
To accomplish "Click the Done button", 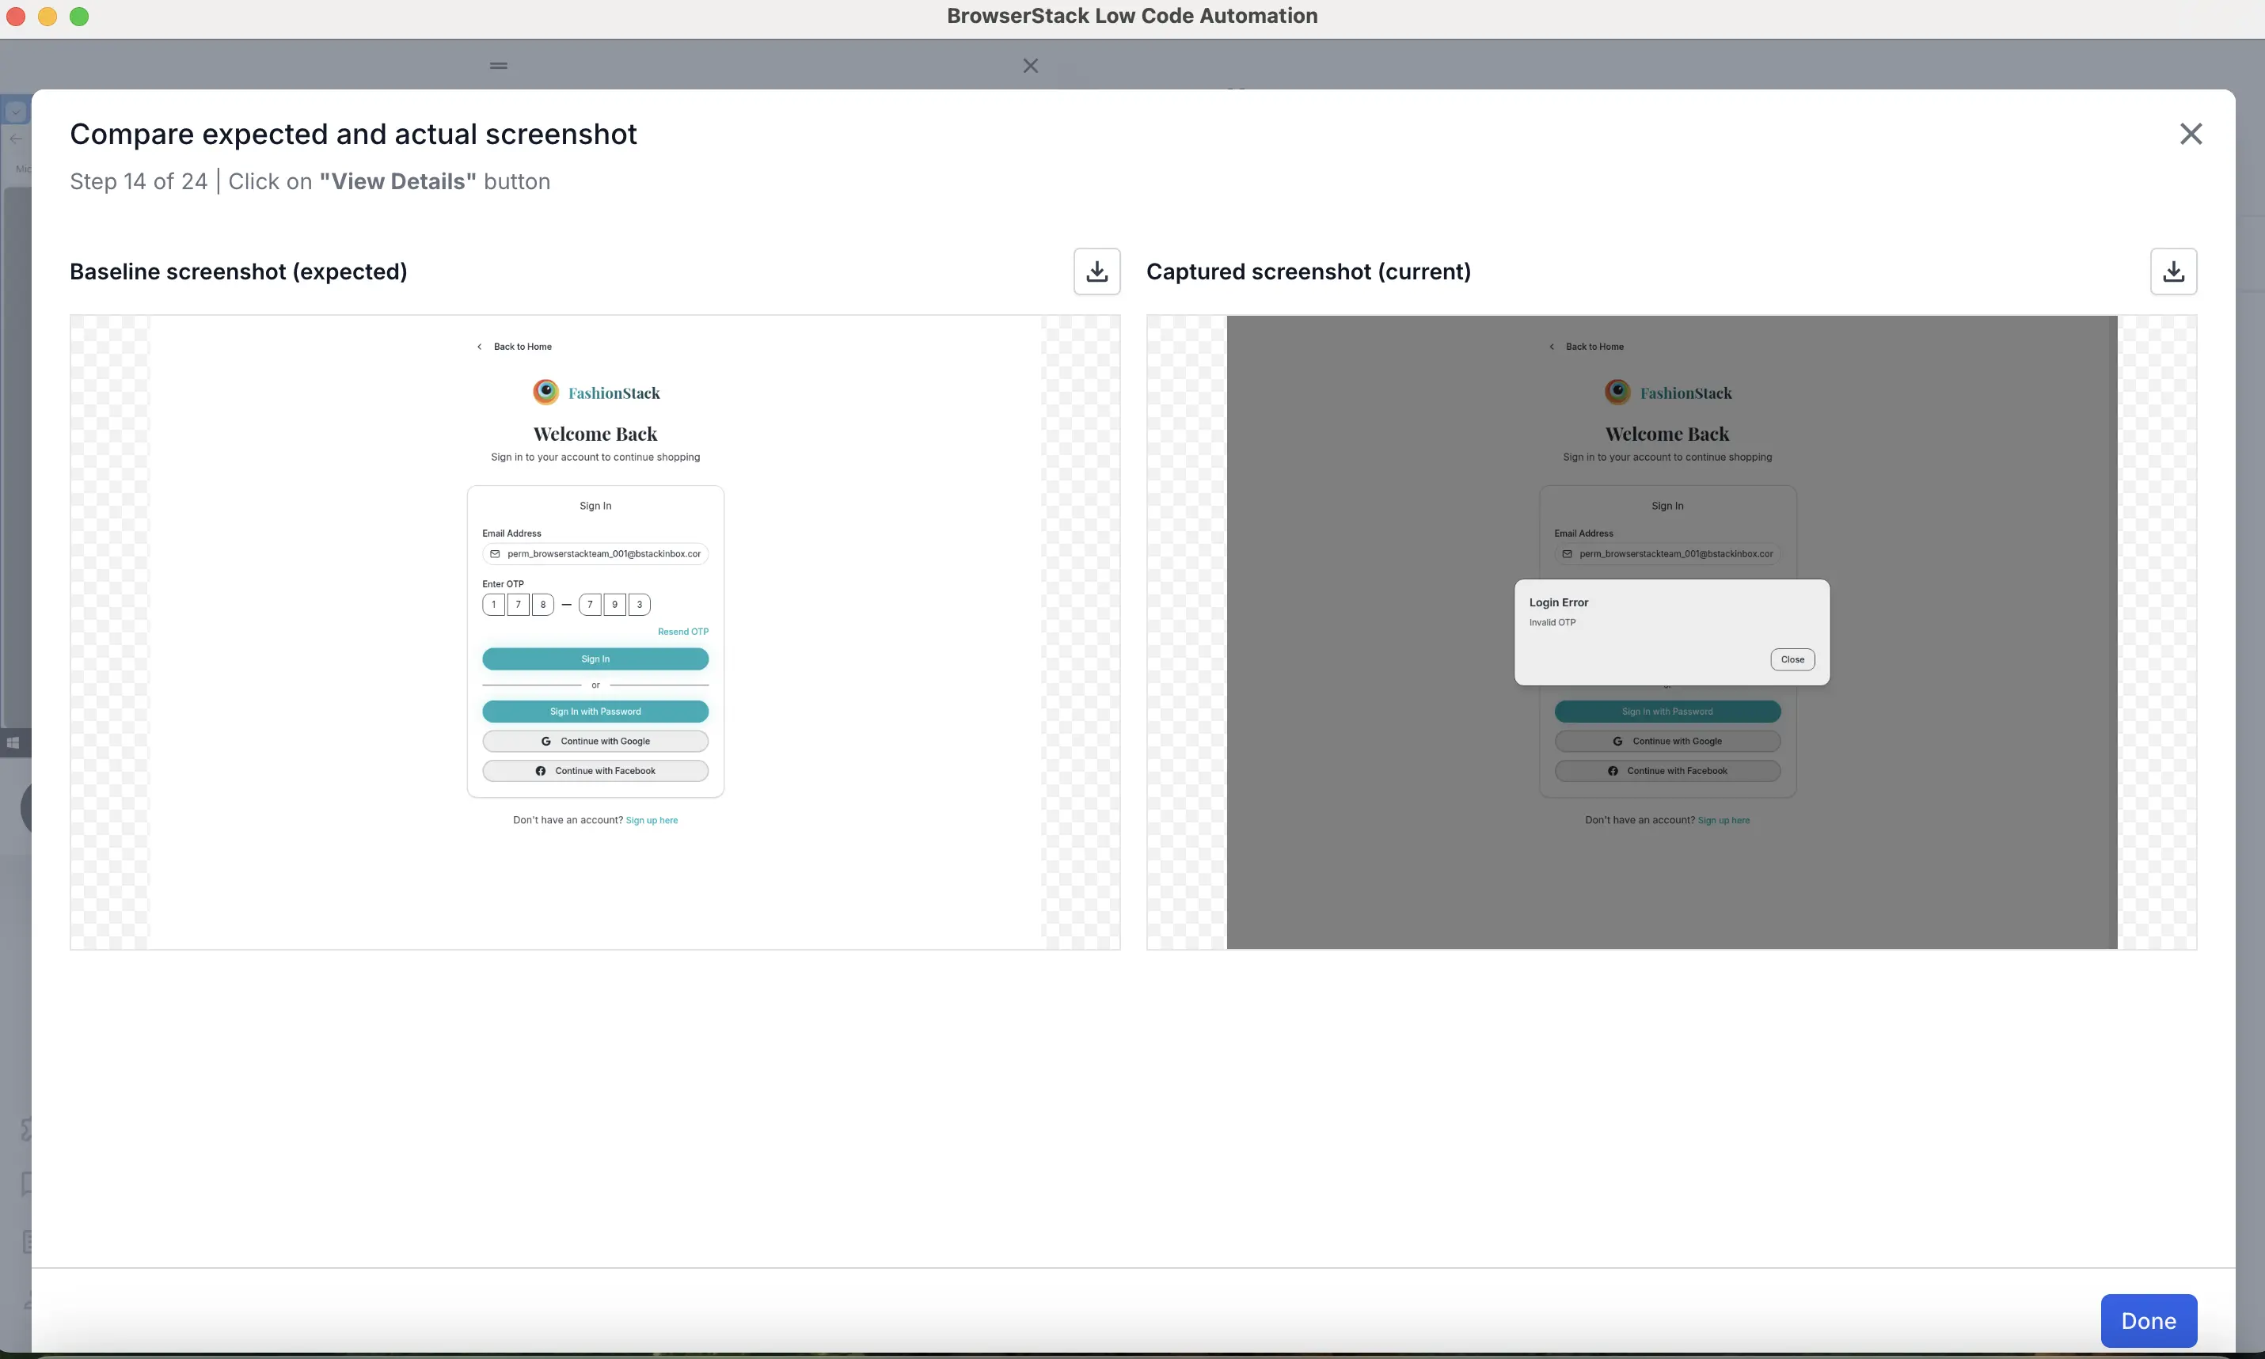I will pos(2148,1319).
